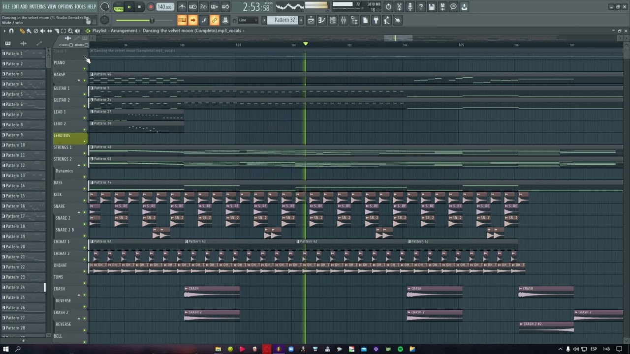Open the chat bubble icon
The image size is (630, 354).
tap(453, 7)
